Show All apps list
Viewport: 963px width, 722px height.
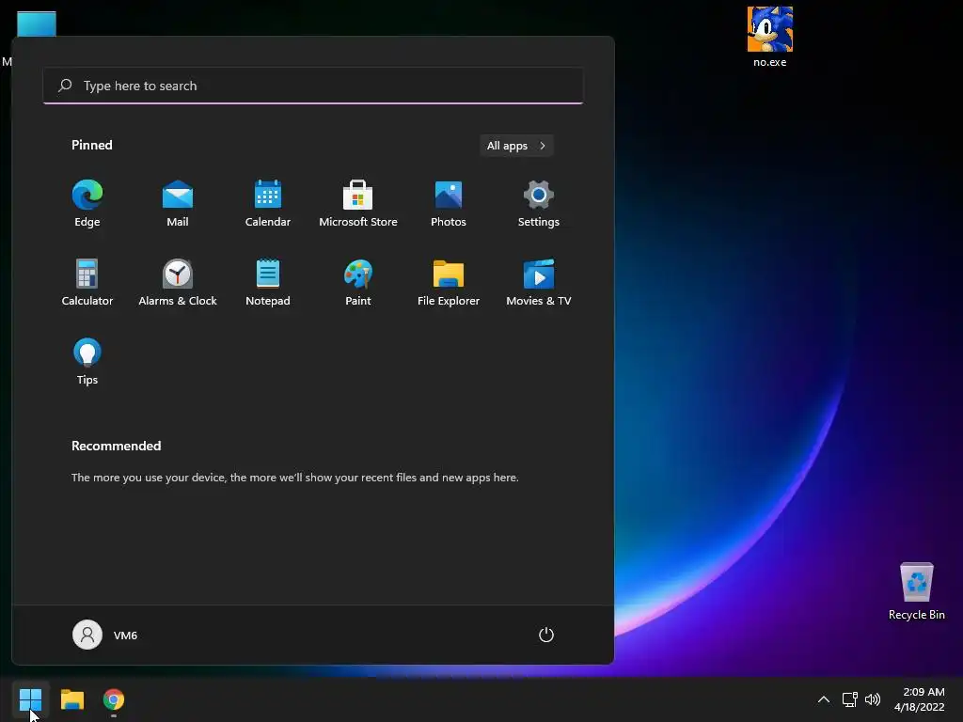click(x=516, y=146)
